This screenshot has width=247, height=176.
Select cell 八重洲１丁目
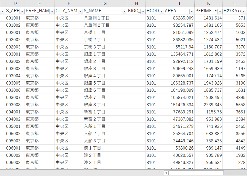(105, 18)
